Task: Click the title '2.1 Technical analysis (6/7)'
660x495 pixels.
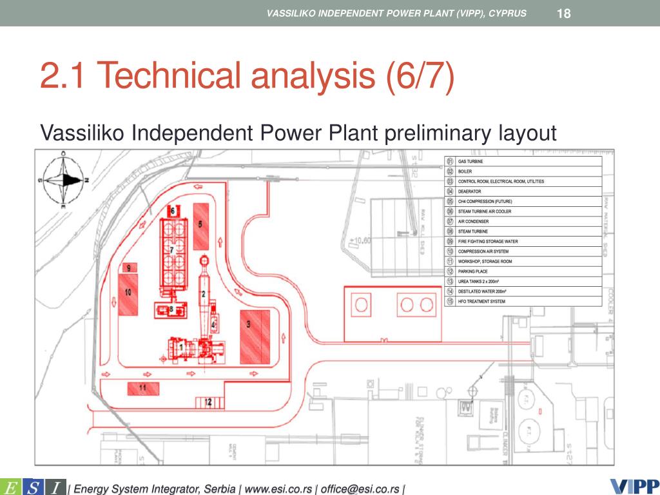Action: click(247, 76)
